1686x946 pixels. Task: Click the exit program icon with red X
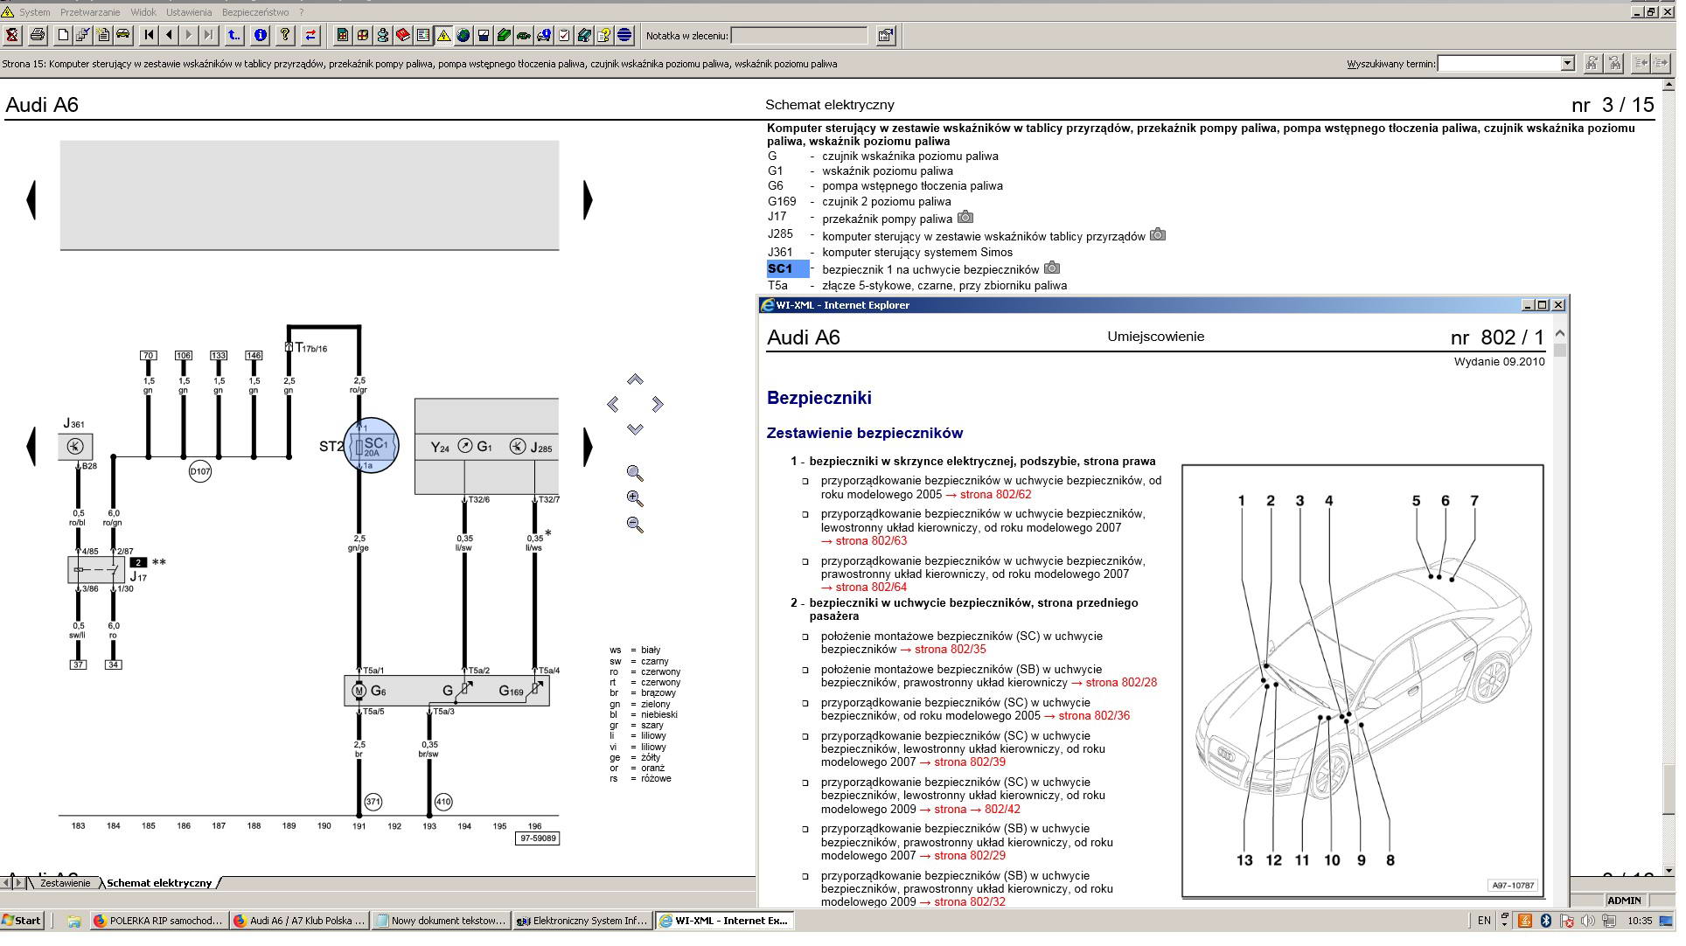click(12, 36)
